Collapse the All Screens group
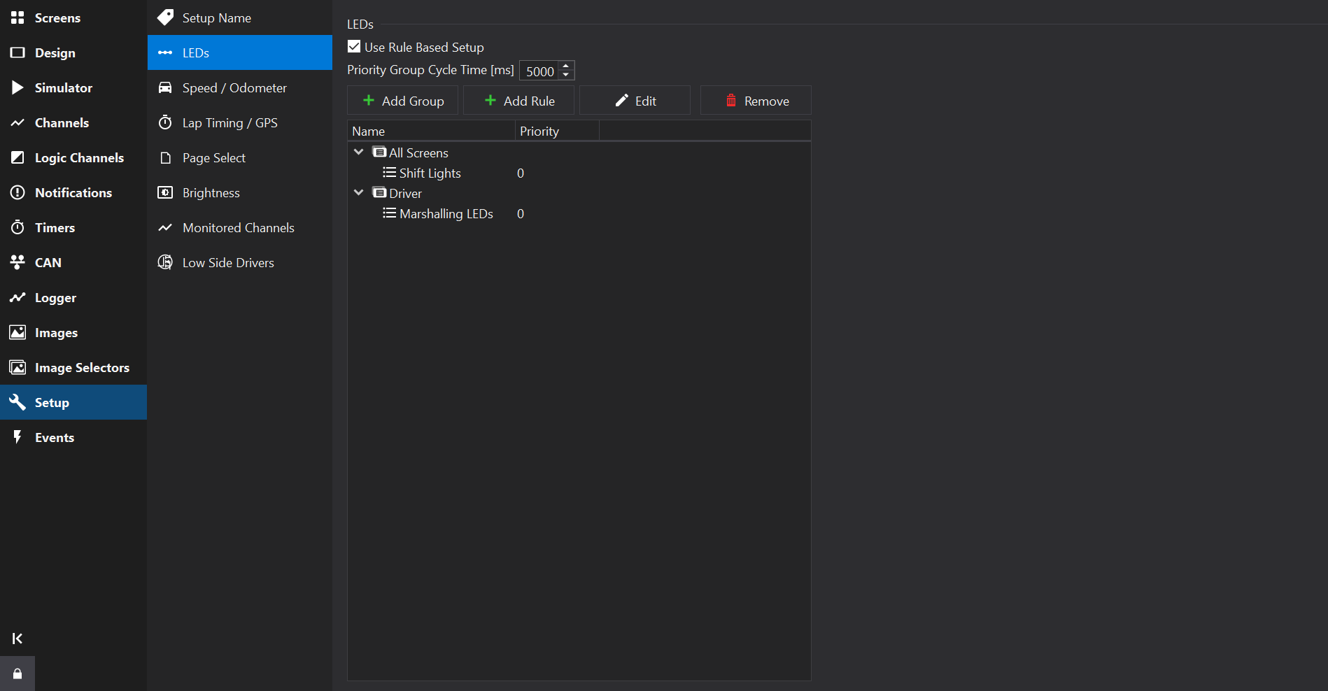Viewport: 1328px width, 691px height. [x=359, y=152]
